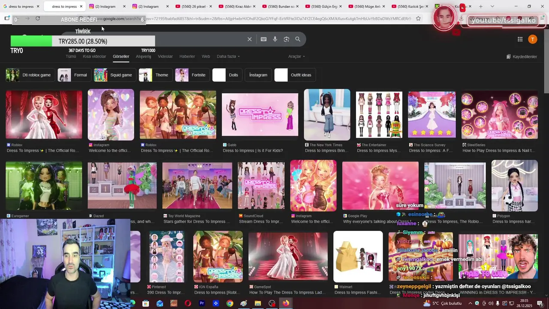The image size is (549, 309).
Task: Filter by the Theme chip
Action: tap(155, 75)
